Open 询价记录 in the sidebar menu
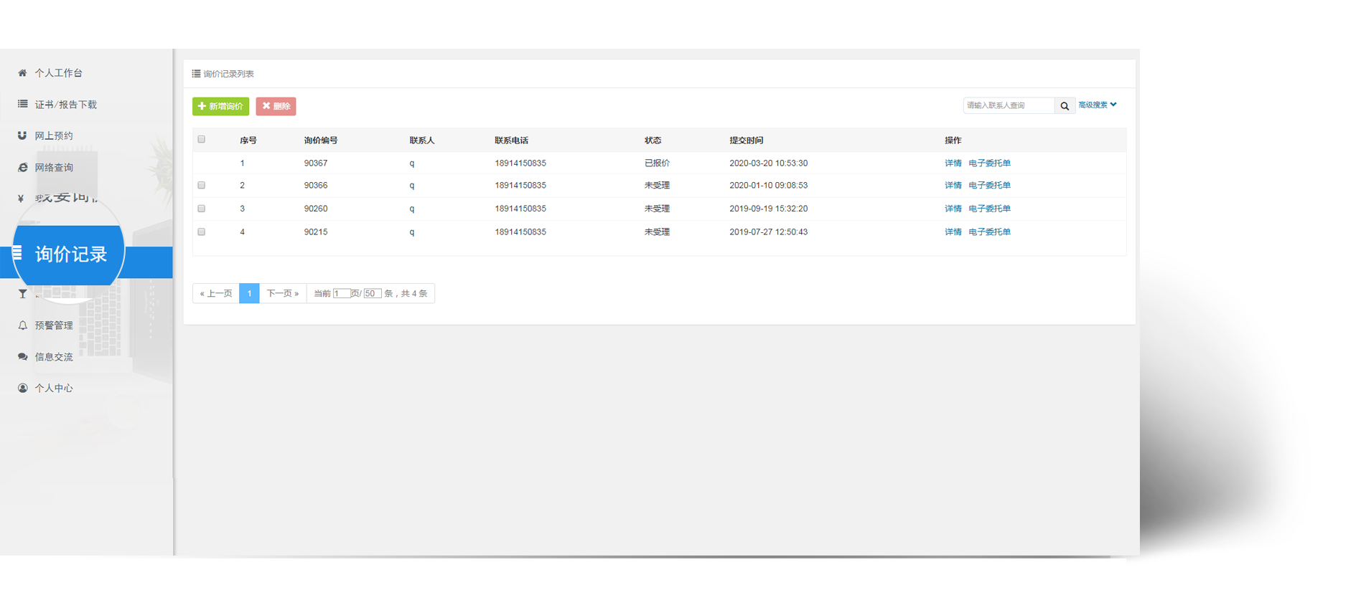1361x605 pixels. click(x=70, y=254)
